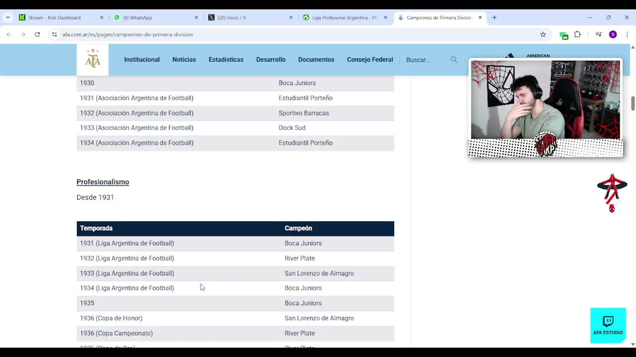
Task: Go back with the browser back arrow
Action: tap(8, 34)
